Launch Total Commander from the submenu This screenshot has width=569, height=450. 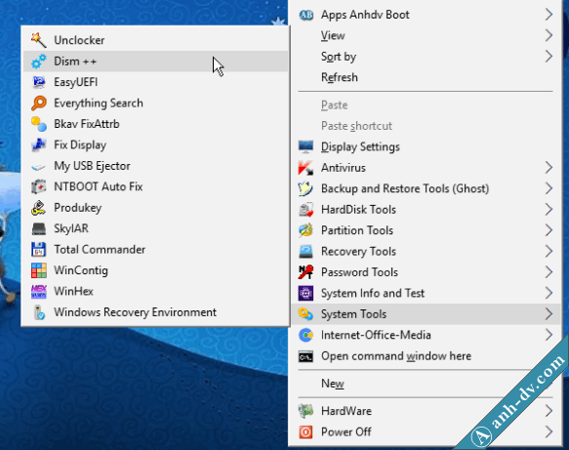156,250
